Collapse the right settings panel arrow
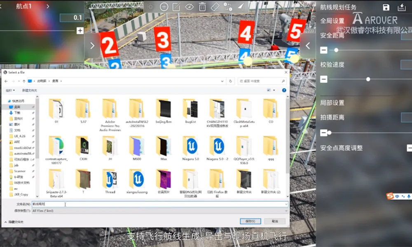Screen dimensions: 412x247 click(308, 46)
